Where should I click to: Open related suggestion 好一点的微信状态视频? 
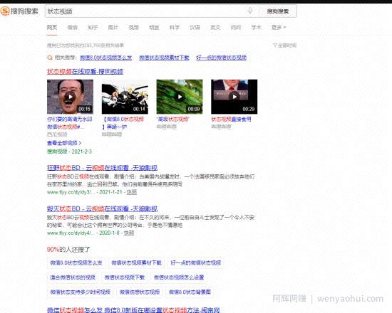click(221, 58)
